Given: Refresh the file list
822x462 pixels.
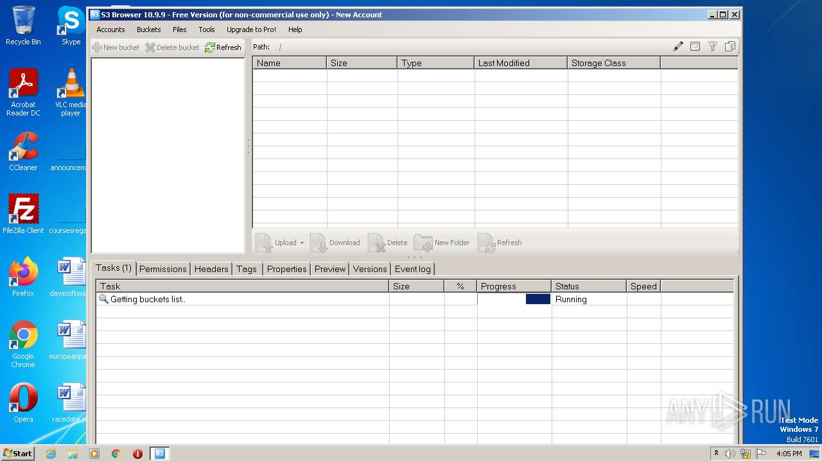Looking at the screenshot, I should click(x=500, y=243).
